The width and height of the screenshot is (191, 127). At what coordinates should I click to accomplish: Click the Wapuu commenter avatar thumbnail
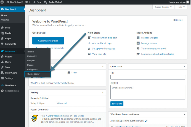35,118
